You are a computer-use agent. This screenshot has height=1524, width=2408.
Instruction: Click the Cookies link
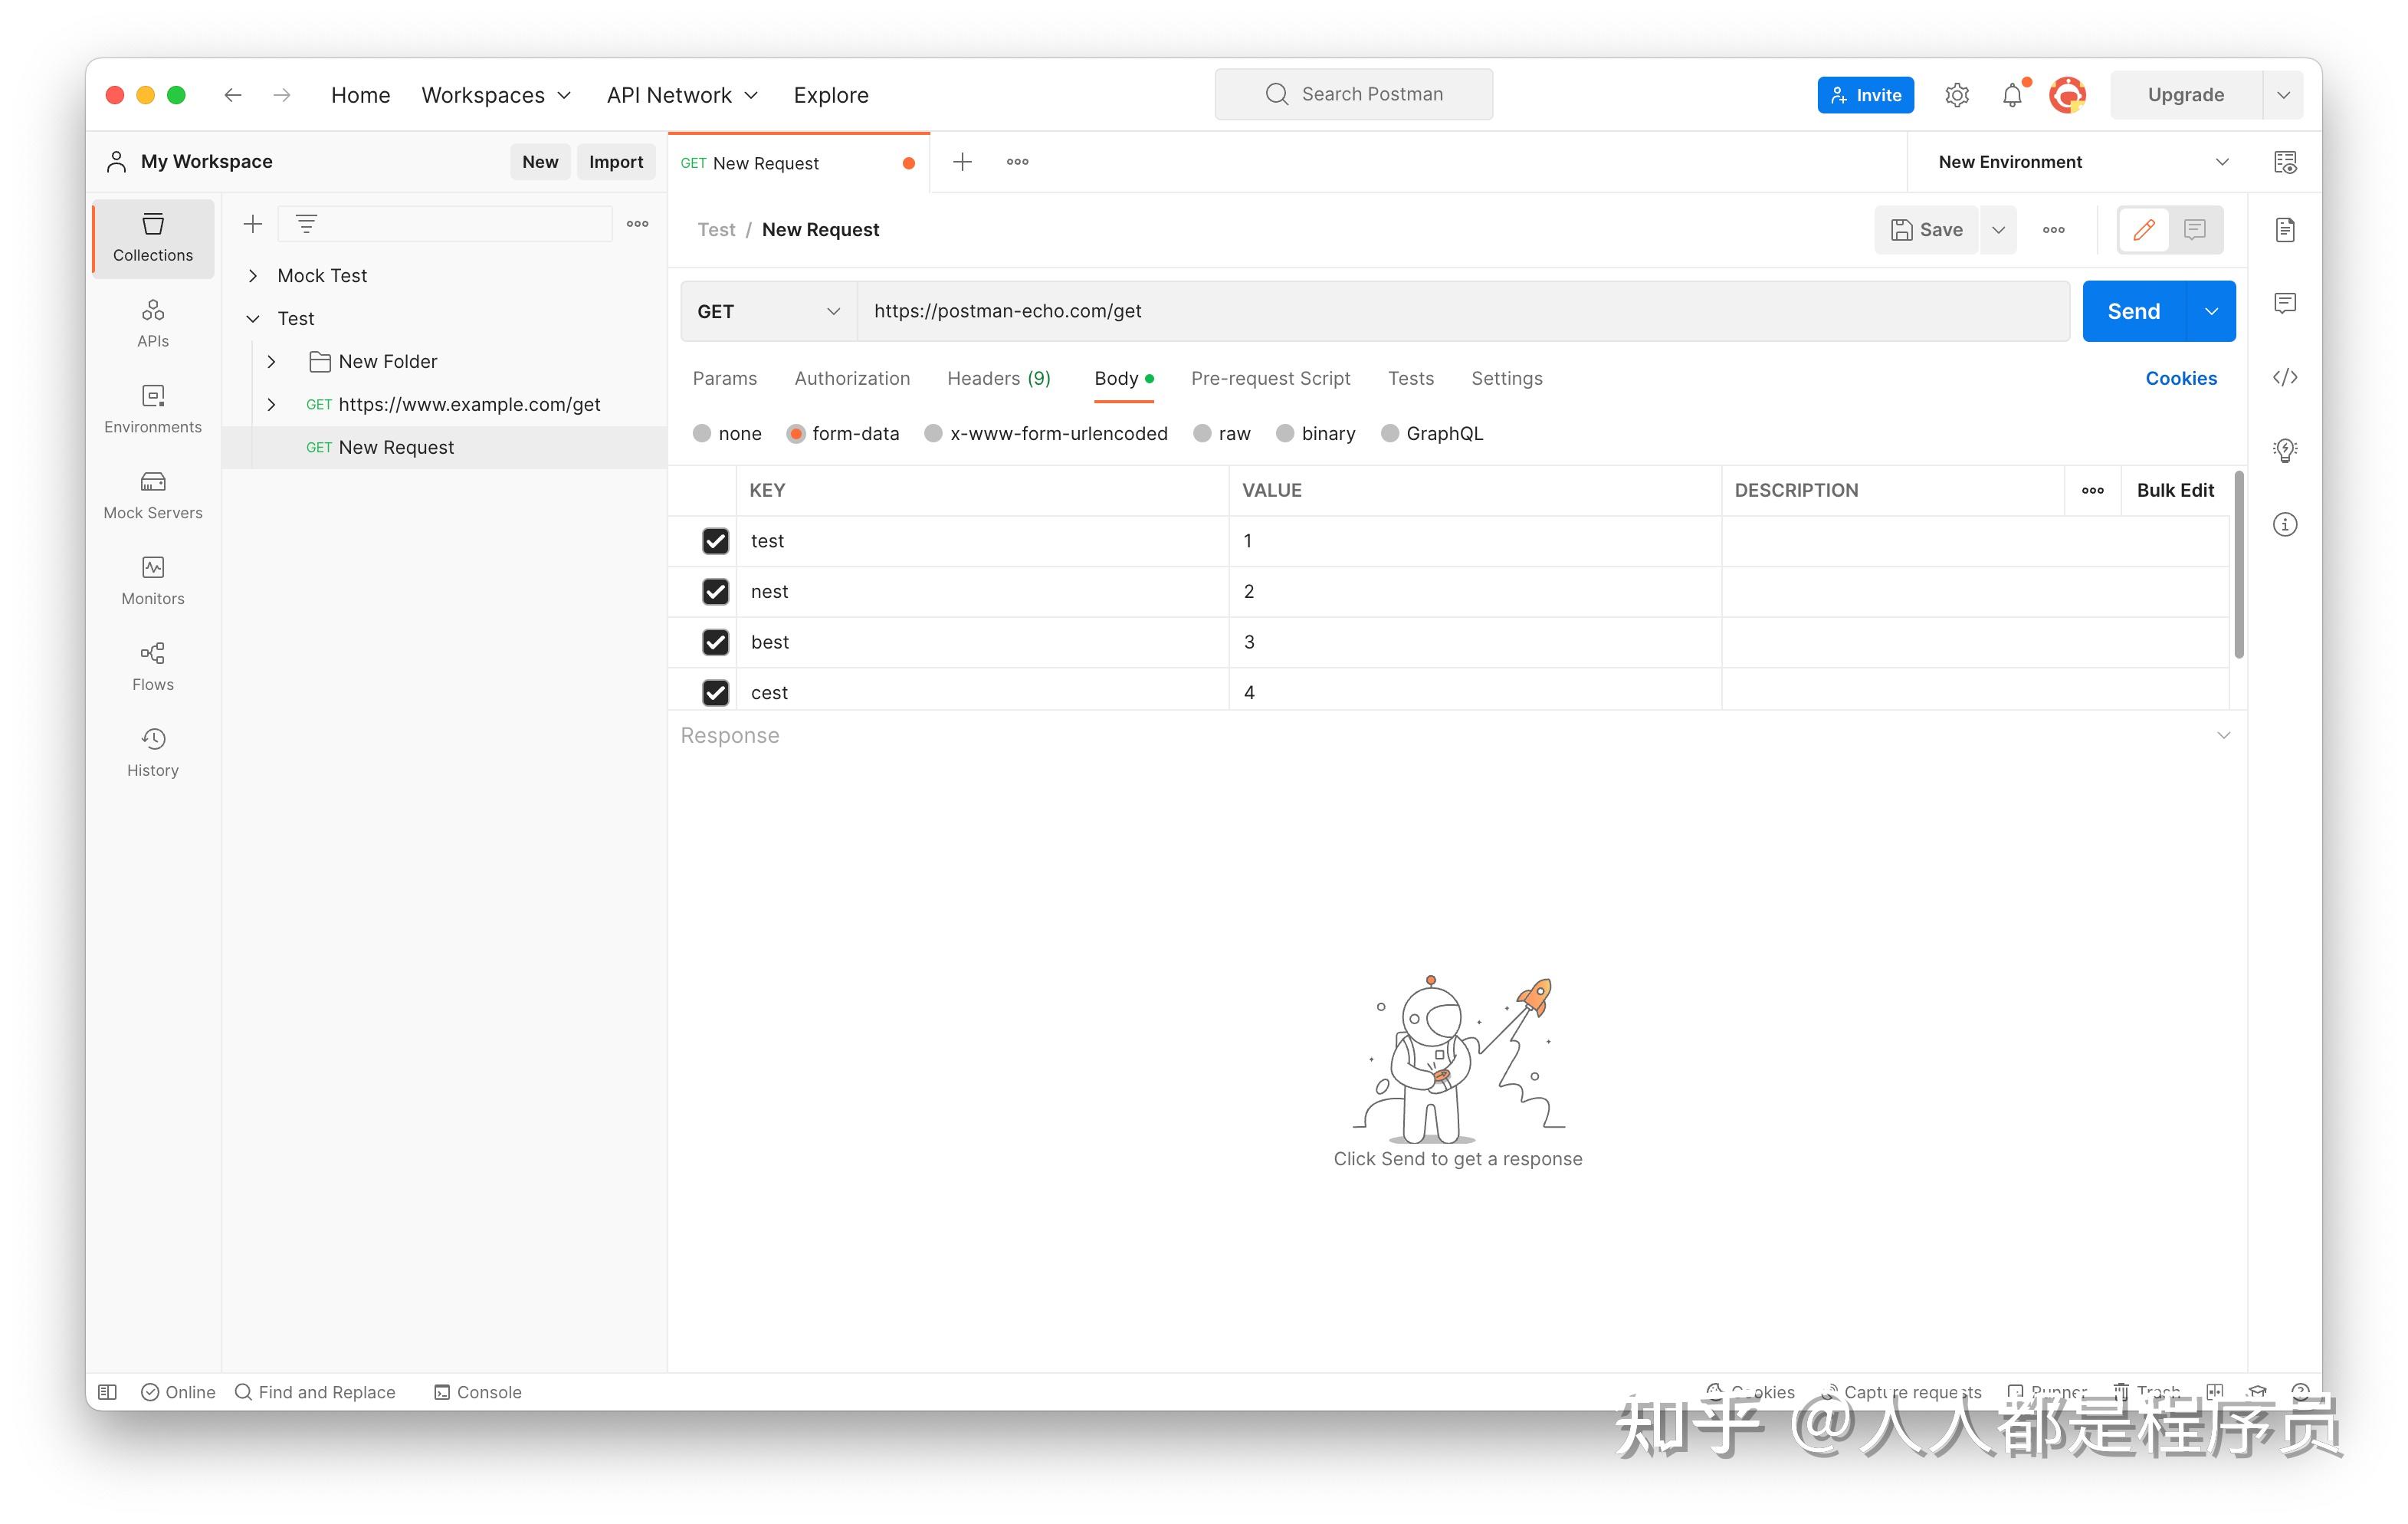coord(2180,378)
